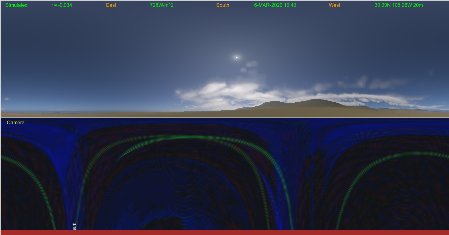Screen dimensions: 449x235
Task: Click the sun in the simulated sky
Action: click(237, 57)
